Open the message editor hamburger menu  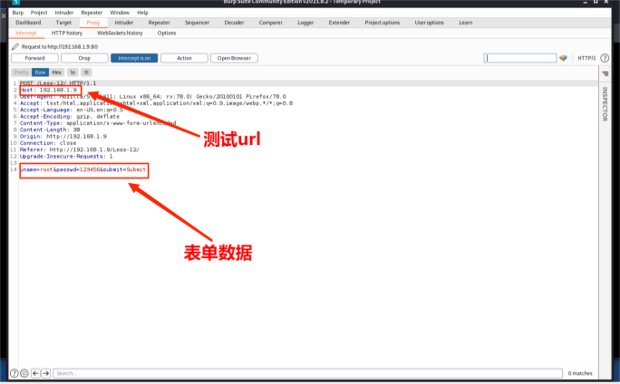(86, 72)
